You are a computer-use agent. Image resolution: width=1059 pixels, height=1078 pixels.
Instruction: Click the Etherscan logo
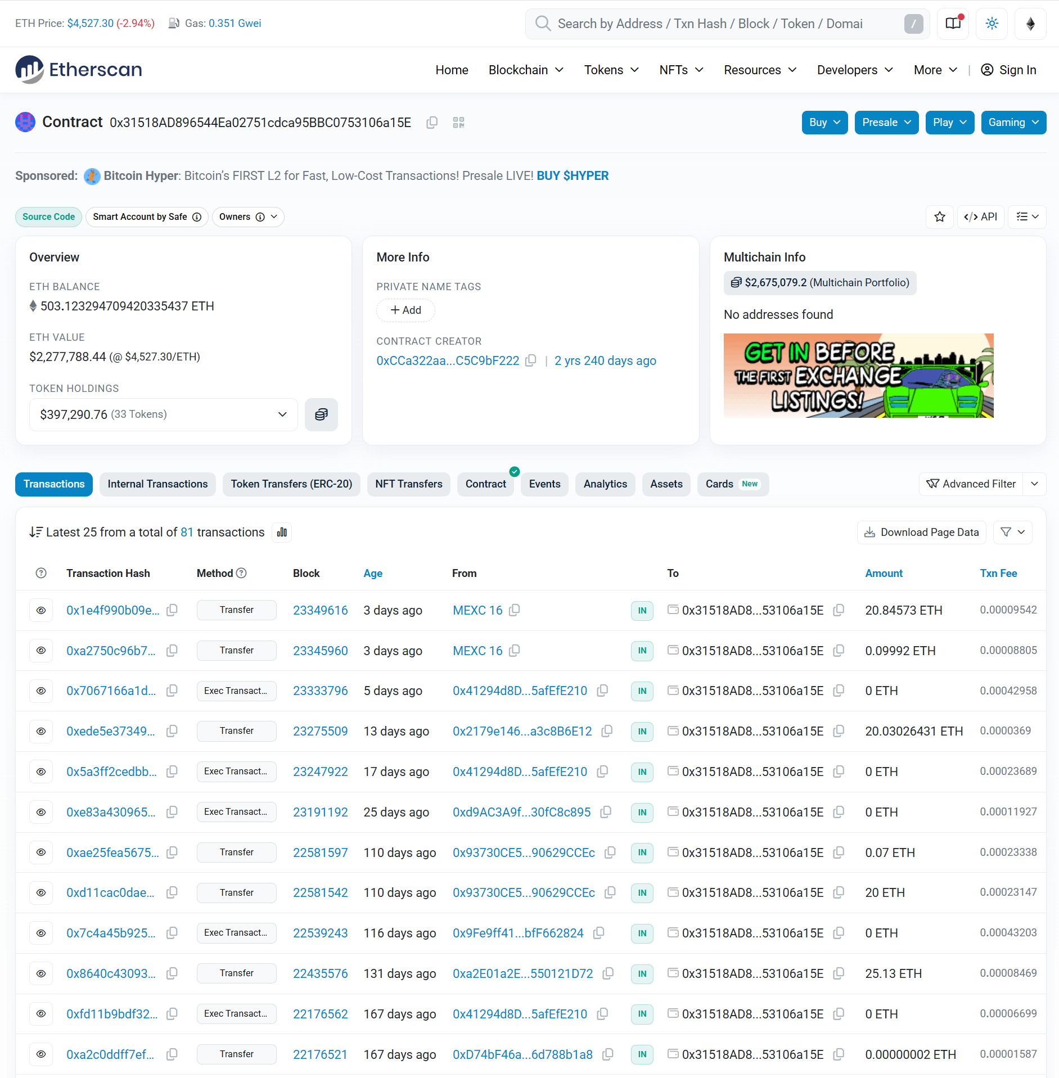[78, 69]
